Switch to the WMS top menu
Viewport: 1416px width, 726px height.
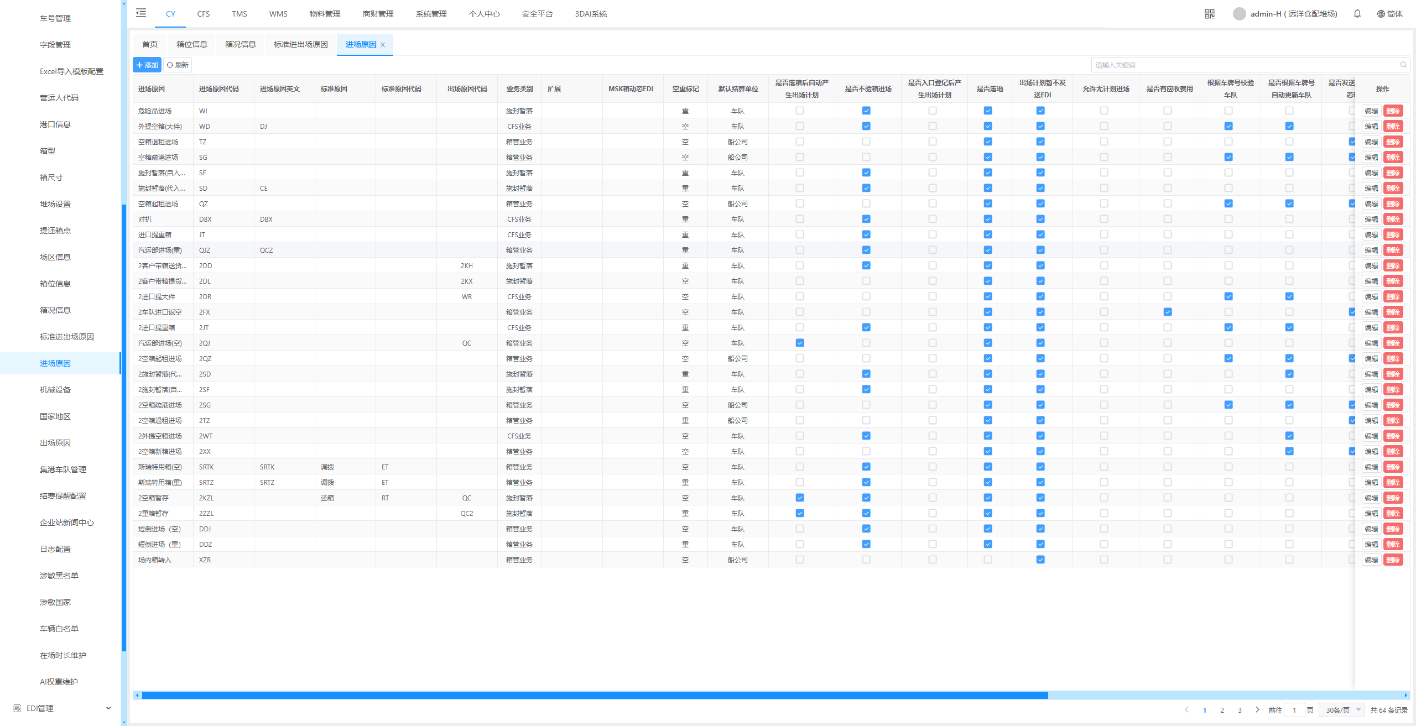tap(278, 14)
